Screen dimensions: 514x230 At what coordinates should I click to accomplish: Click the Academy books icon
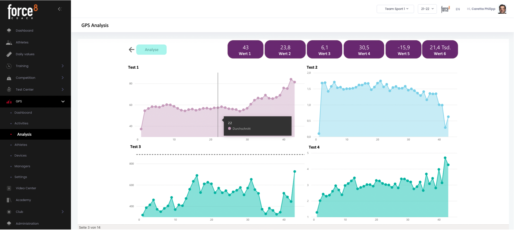[x=9, y=200]
